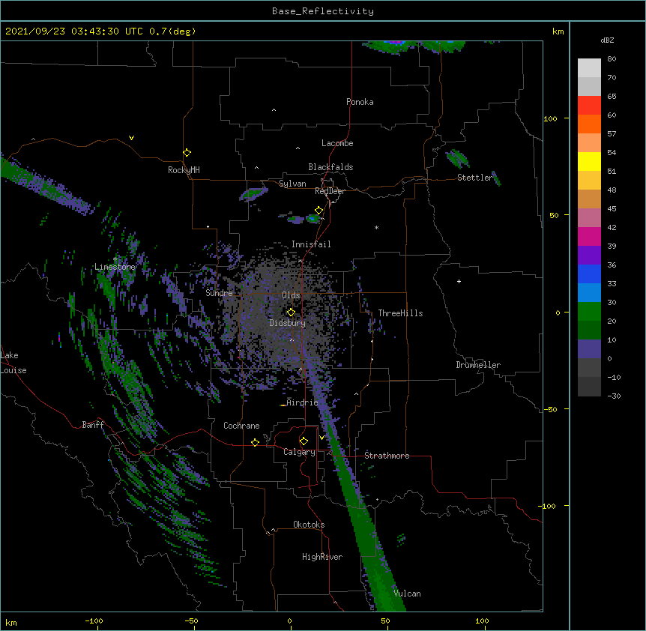Click the orange 60-57 dBZ legend swatch
Image resolution: width=646 pixels, height=631 pixels.
tap(589, 124)
